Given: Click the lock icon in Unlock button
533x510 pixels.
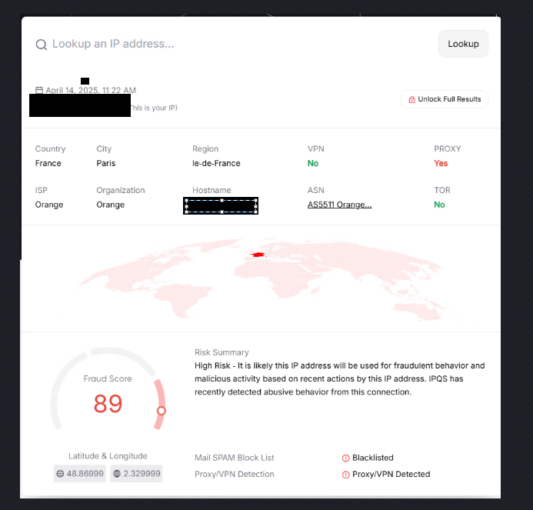Looking at the screenshot, I should (x=412, y=100).
